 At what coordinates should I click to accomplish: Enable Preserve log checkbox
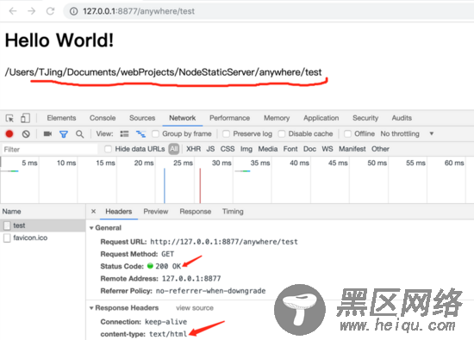226,133
